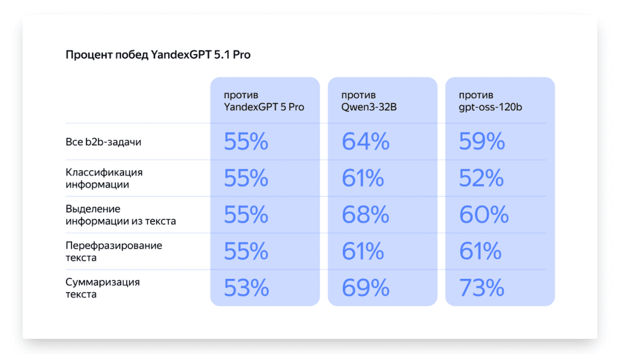Select the 'против YandexGPT 5 Pro' column header
620x354 pixels.
pos(263,101)
